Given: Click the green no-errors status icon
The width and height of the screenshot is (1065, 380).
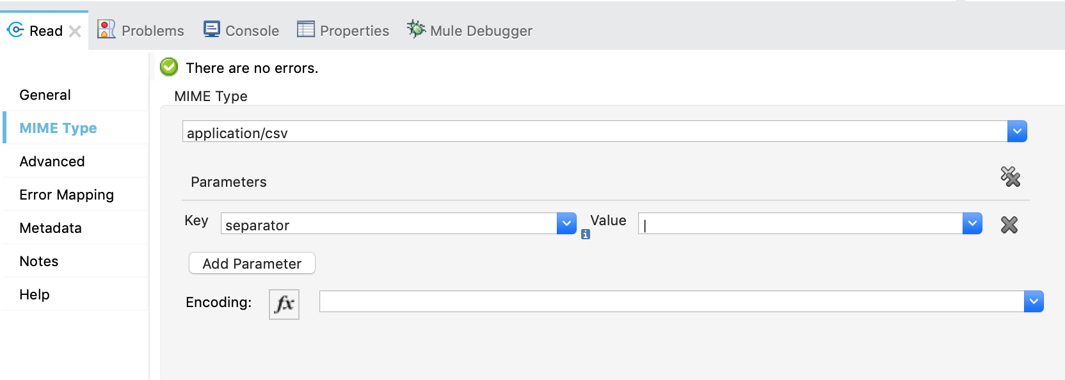Looking at the screenshot, I should (x=168, y=67).
